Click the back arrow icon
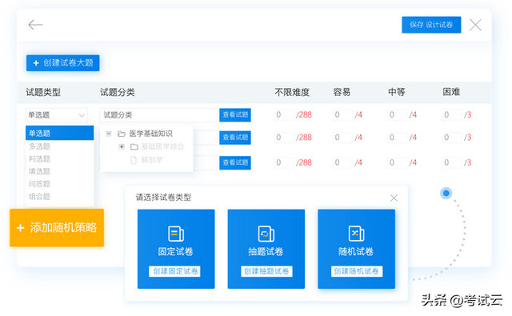 35,25
